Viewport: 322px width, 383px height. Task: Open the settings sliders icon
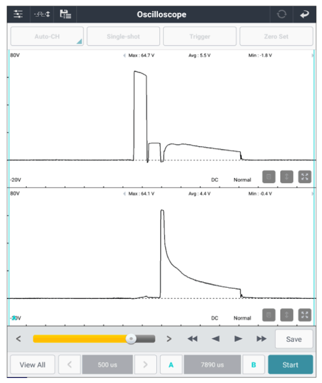(x=18, y=14)
